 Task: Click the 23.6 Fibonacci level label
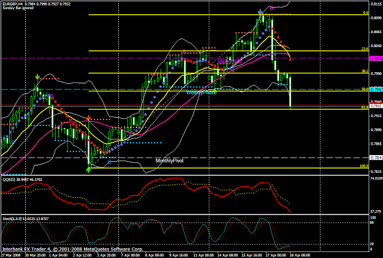coord(365,49)
